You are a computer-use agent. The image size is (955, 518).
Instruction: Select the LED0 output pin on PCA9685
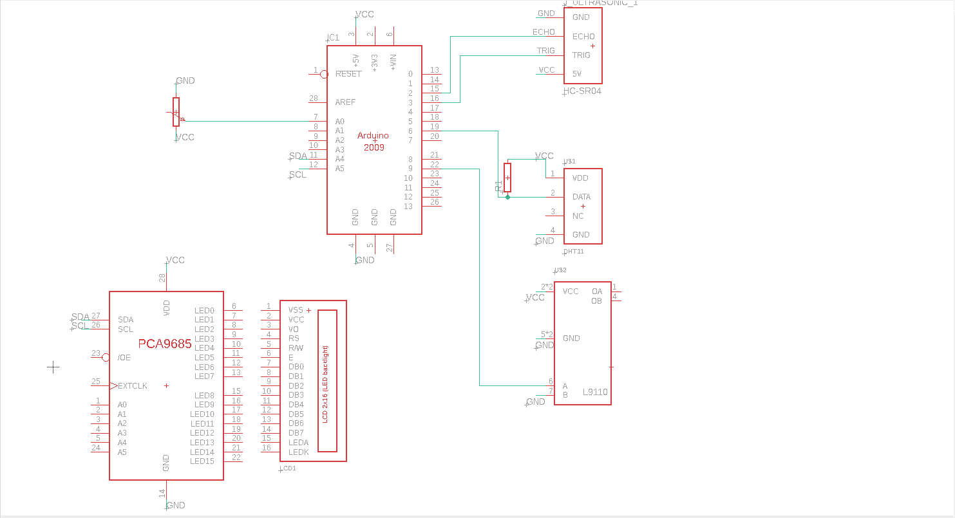tap(204, 311)
